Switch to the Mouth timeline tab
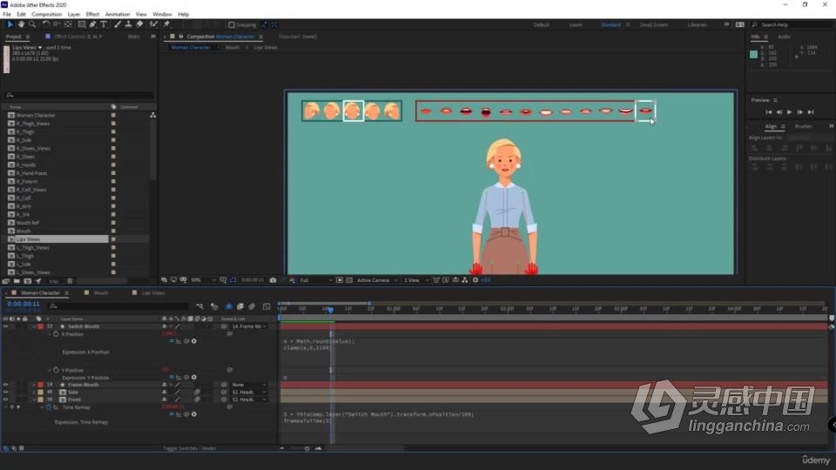This screenshot has width=836, height=470. pyautogui.click(x=101, y=292)
